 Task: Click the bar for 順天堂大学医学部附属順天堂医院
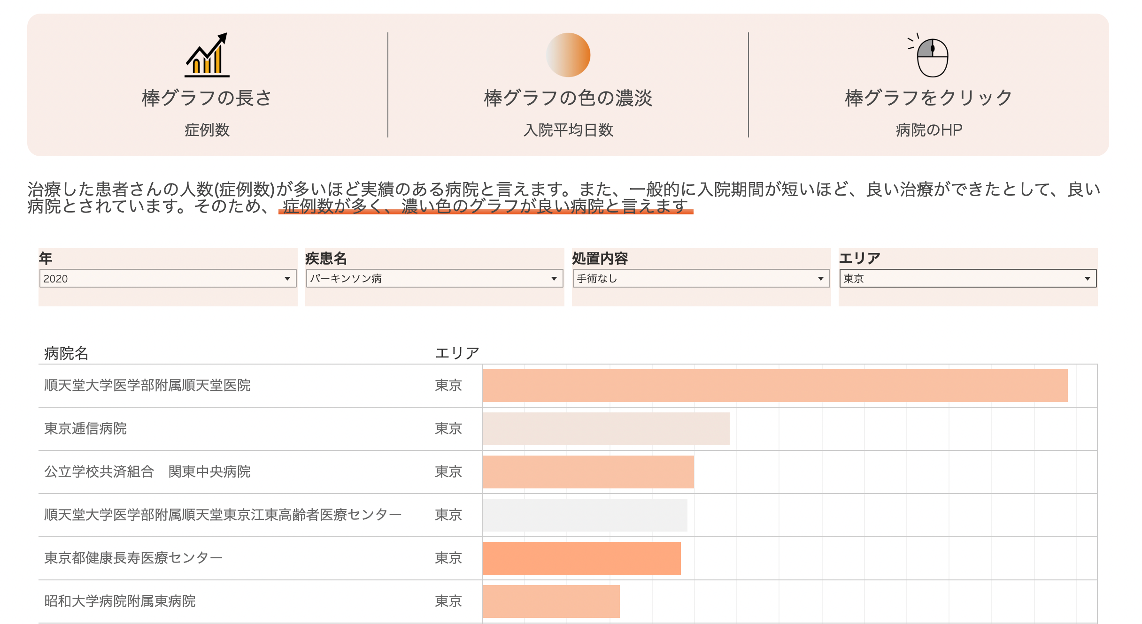(x=774, y=386)
